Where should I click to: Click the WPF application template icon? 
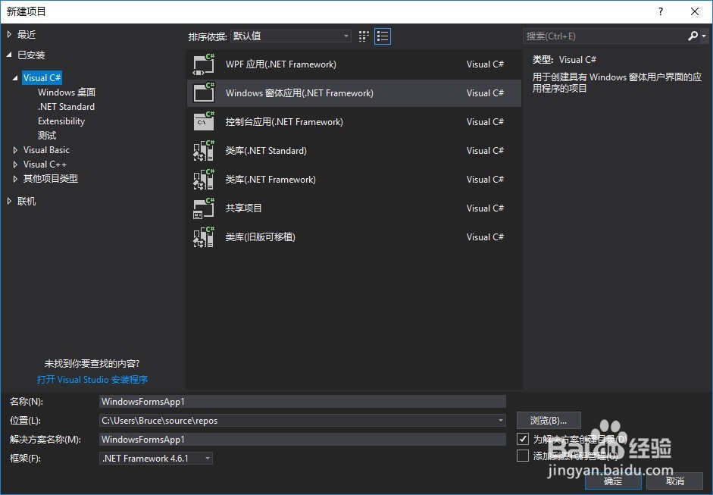click(203, 64)
